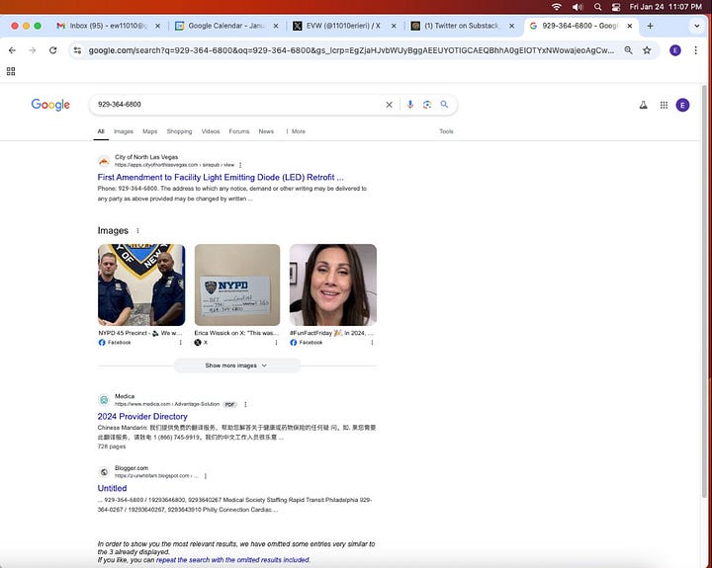This screenshot has height=568, width=712.
Task: Open macOS Wi-Fi menu icon
Action: click(556, 7)
